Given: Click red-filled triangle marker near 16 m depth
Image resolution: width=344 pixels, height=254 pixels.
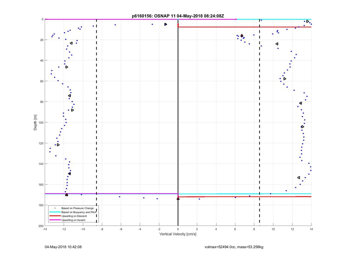Looking at the screenshot, I should [242, 36].
